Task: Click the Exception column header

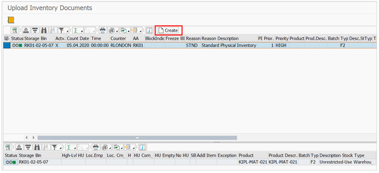Action: 227,155
